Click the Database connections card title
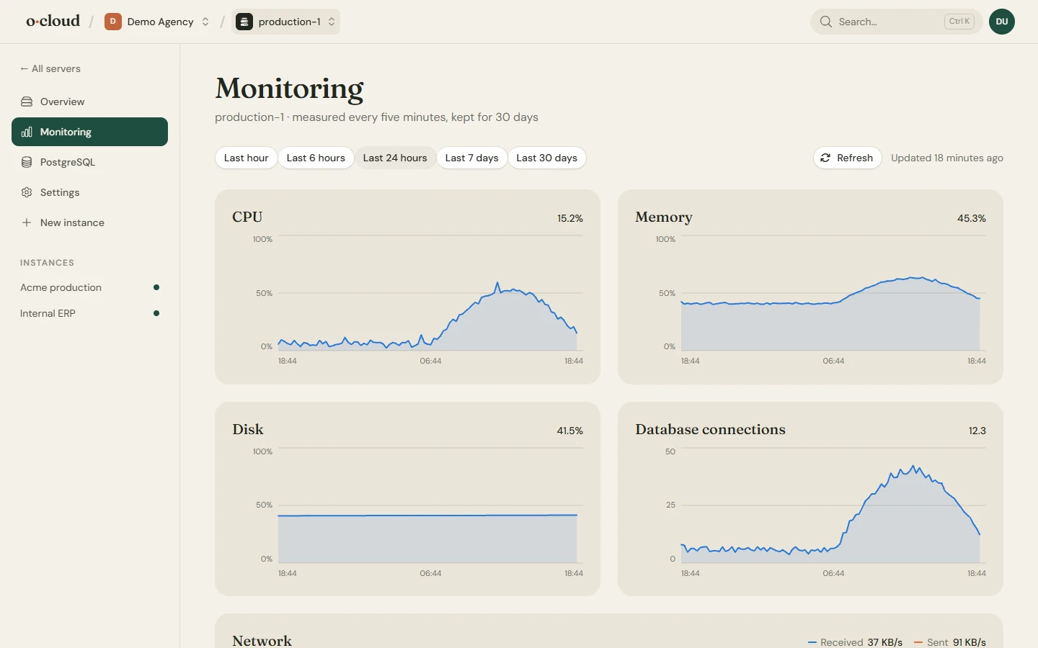 [x=710, y=430]
